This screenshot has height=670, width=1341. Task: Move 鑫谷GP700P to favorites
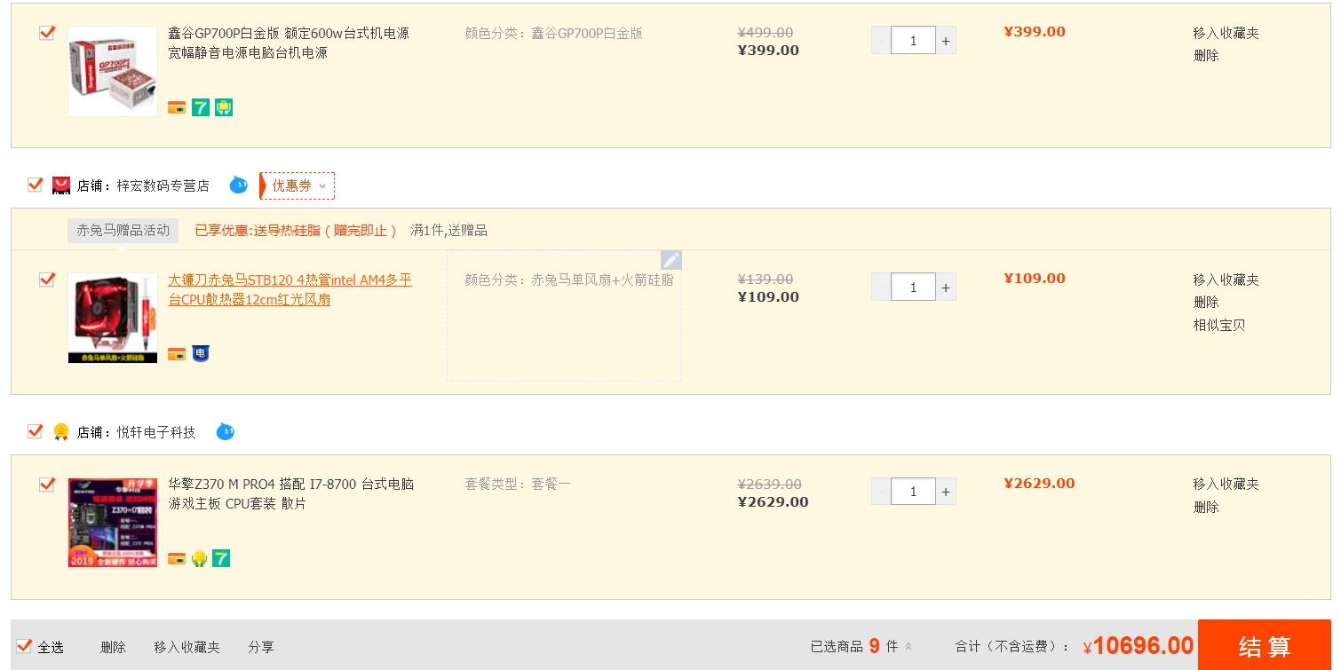point(1226,33)
